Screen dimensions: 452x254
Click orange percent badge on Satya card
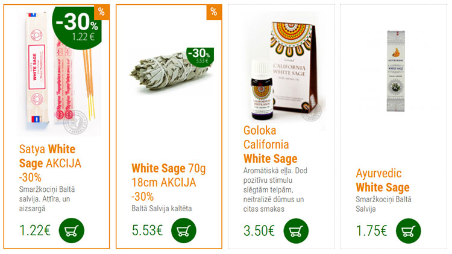pyautogui.click(x=102, y=12)
